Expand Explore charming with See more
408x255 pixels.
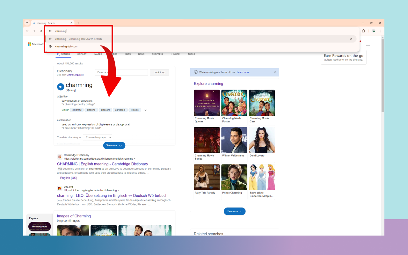(x=234, y=211)
